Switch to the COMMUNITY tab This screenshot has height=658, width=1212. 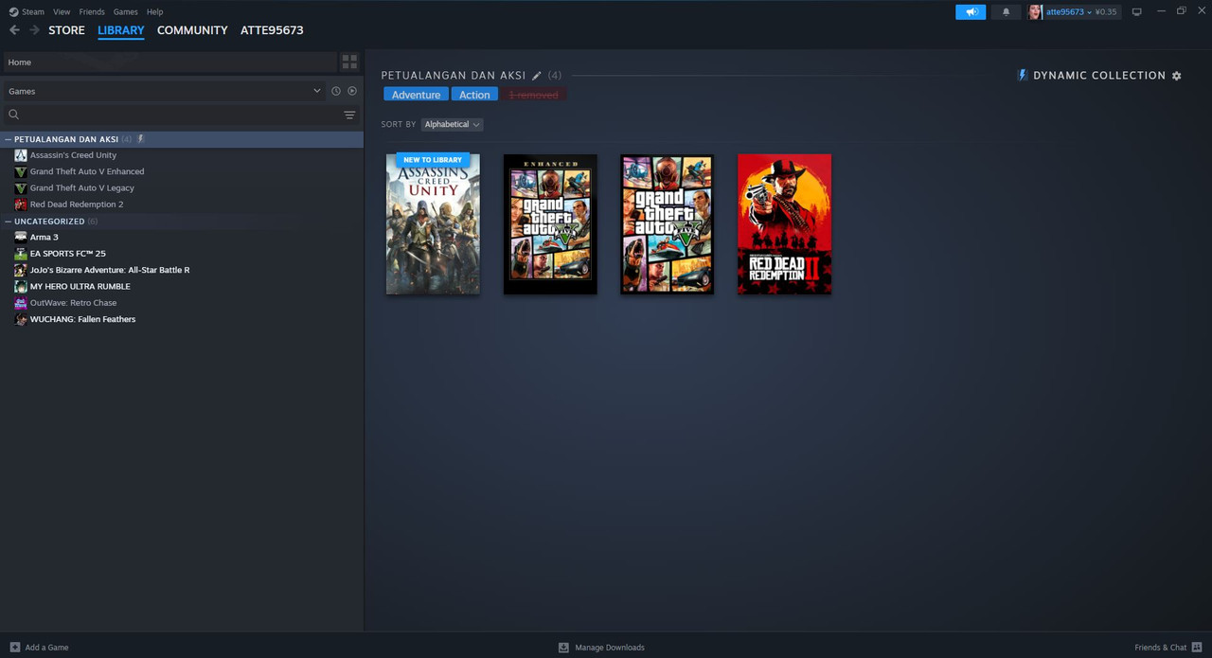pos(192,30)
